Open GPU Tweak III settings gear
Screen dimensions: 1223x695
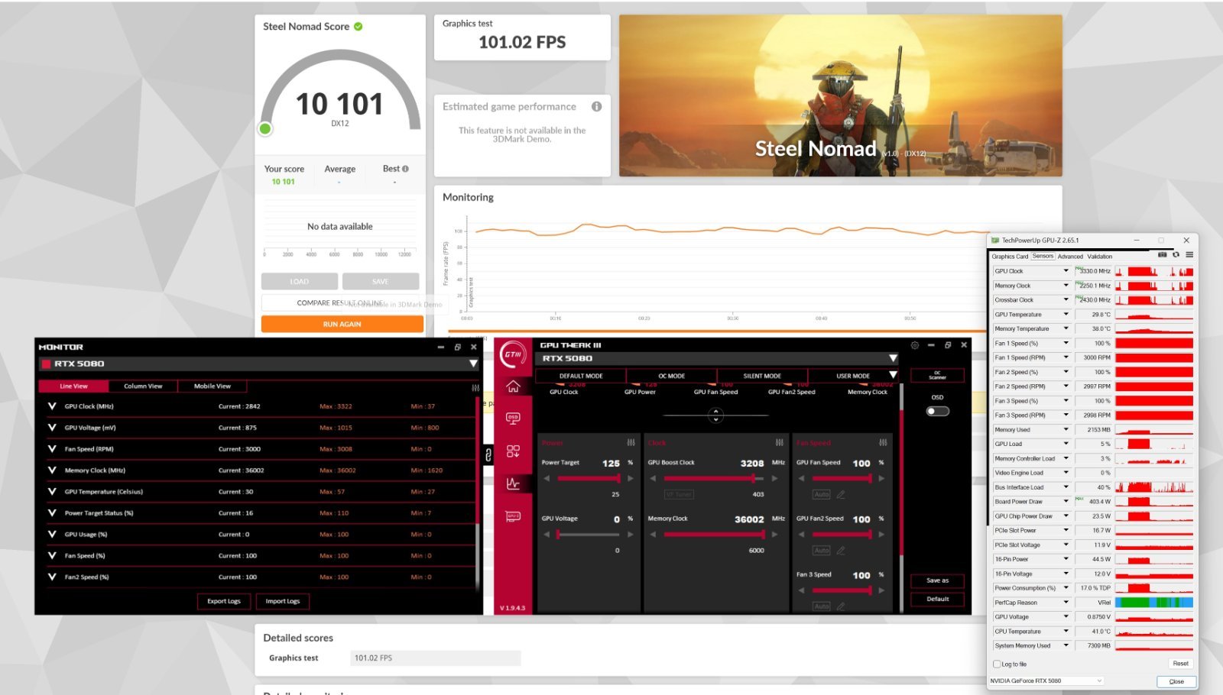tap(915, 345)
